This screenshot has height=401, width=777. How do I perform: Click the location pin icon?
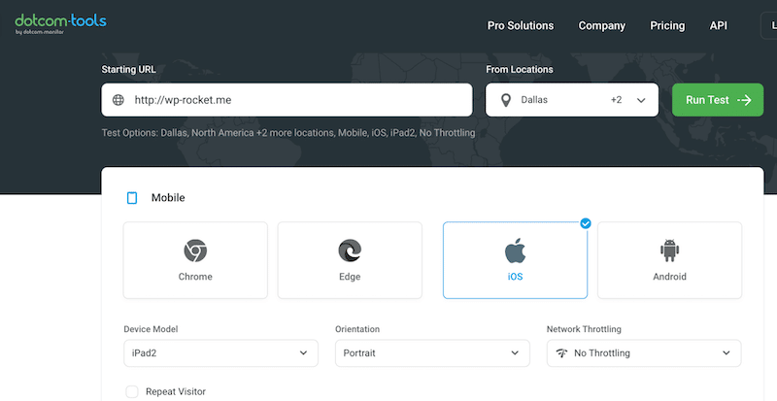point(504,100)
